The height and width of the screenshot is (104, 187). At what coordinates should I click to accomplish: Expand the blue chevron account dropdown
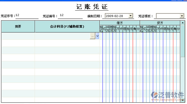tap(97, 36)
